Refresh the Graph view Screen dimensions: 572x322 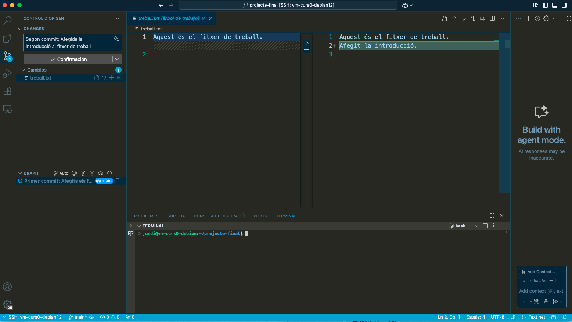click(x=109, y=173)
